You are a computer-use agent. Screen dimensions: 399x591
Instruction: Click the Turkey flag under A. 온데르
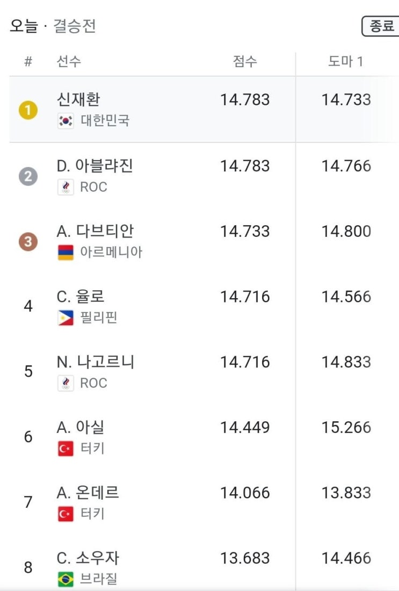point(66,514)
